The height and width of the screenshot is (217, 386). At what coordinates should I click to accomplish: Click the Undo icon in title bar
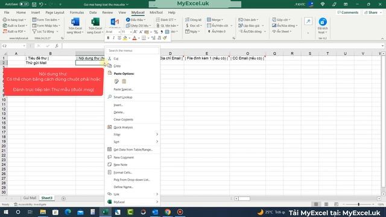(41, 4)
